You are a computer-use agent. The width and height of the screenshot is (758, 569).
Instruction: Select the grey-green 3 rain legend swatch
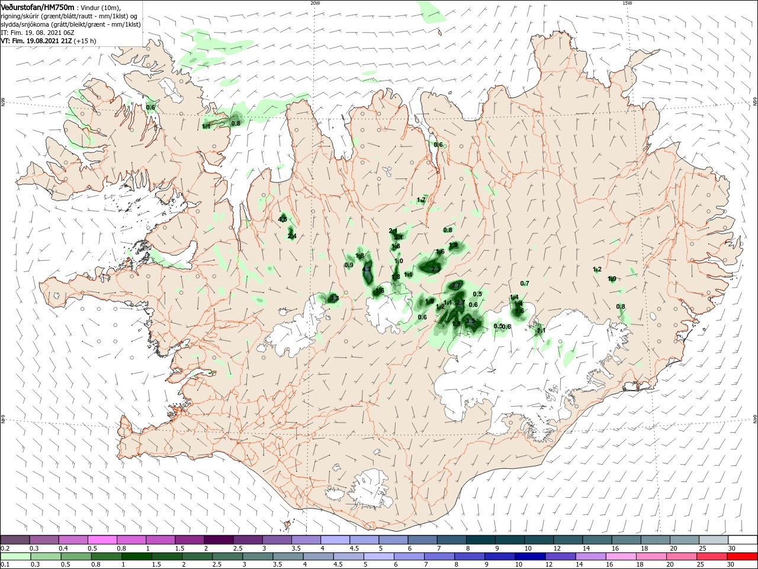coord(258,557)
